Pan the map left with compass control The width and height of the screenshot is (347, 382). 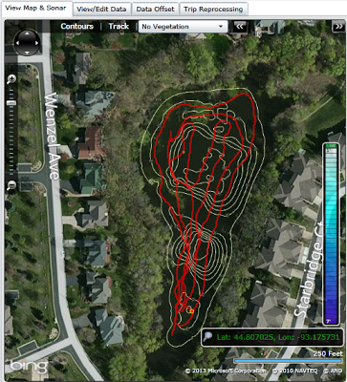(x=18, y=43)
